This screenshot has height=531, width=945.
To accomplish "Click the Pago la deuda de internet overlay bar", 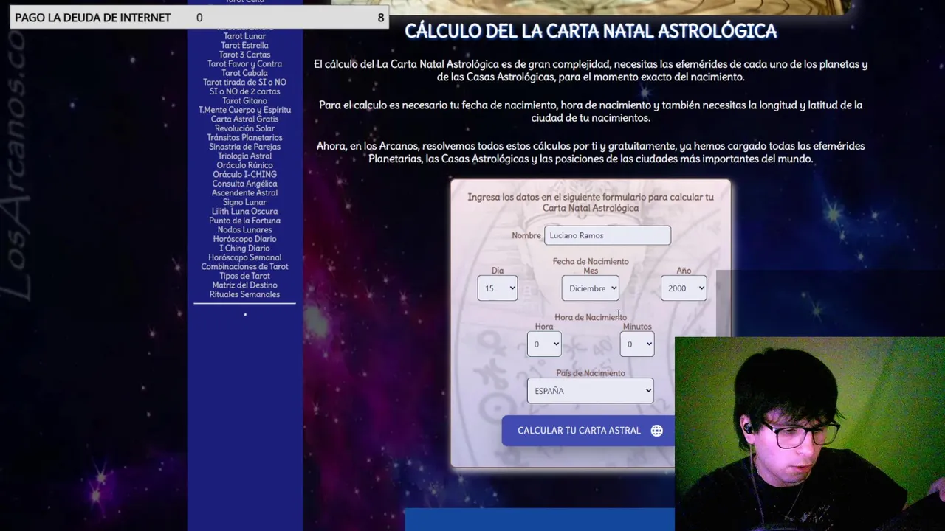I will (199, 17).
